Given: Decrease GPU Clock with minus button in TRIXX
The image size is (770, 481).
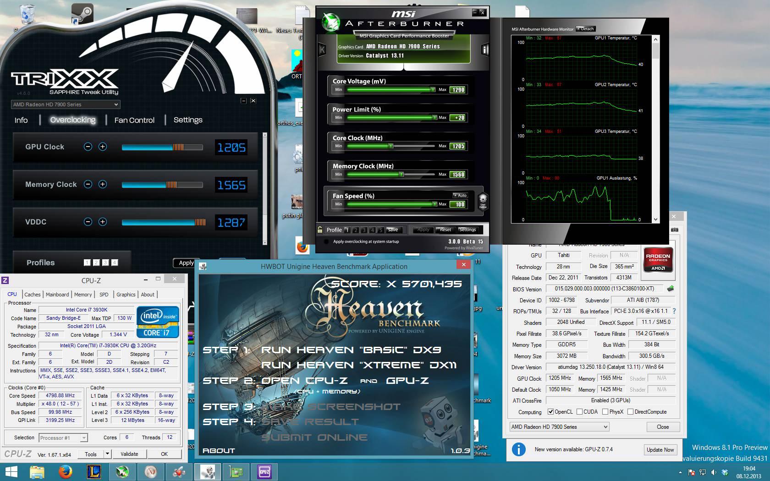Looking at the screenshot, I should [88, 147].
